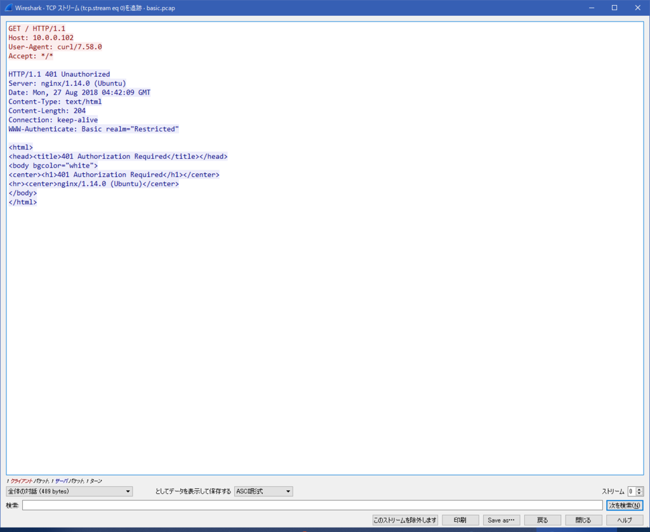Click the title '401 Authorization Required' head line
Screen dimensions: 650x532
tap(118, 156)
